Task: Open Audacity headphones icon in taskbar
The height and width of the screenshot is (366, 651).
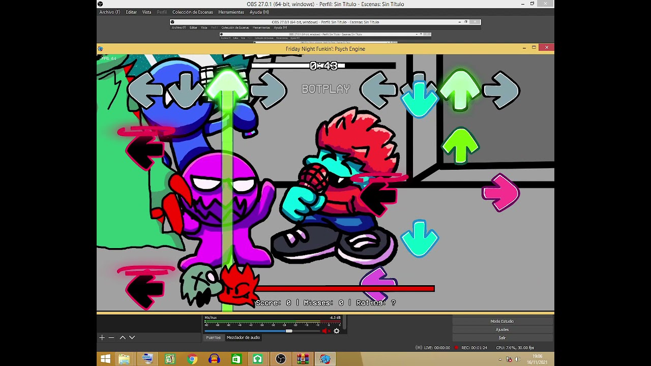Action: click(x=214, y=359)
